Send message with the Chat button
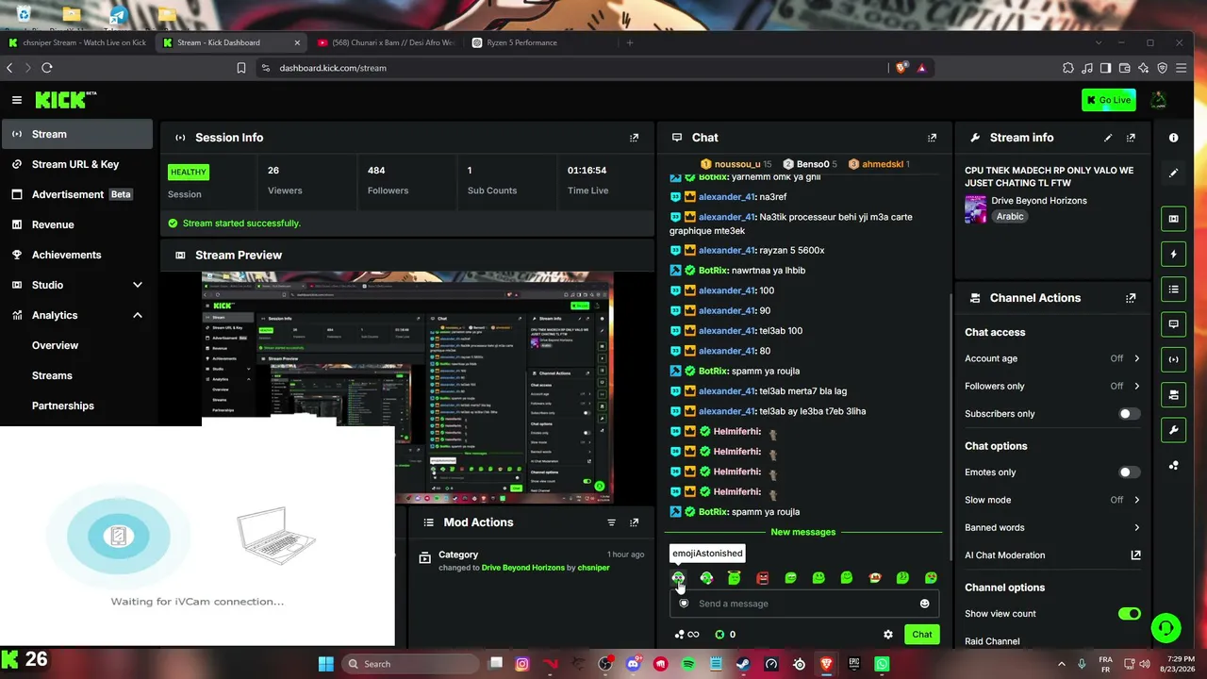 [922, 635]
